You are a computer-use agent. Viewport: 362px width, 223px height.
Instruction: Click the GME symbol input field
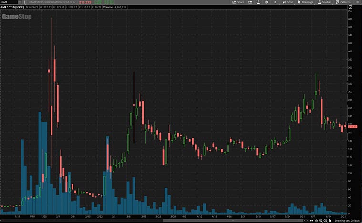point(9,2)
